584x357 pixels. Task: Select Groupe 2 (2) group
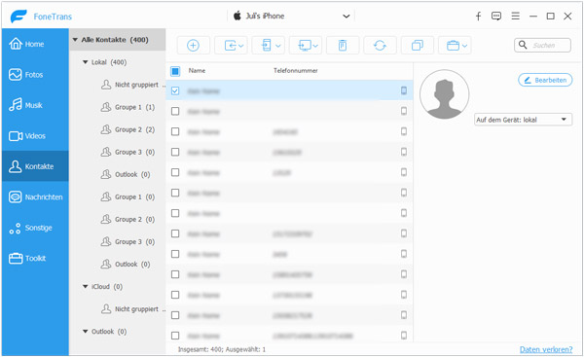(128, 129)
